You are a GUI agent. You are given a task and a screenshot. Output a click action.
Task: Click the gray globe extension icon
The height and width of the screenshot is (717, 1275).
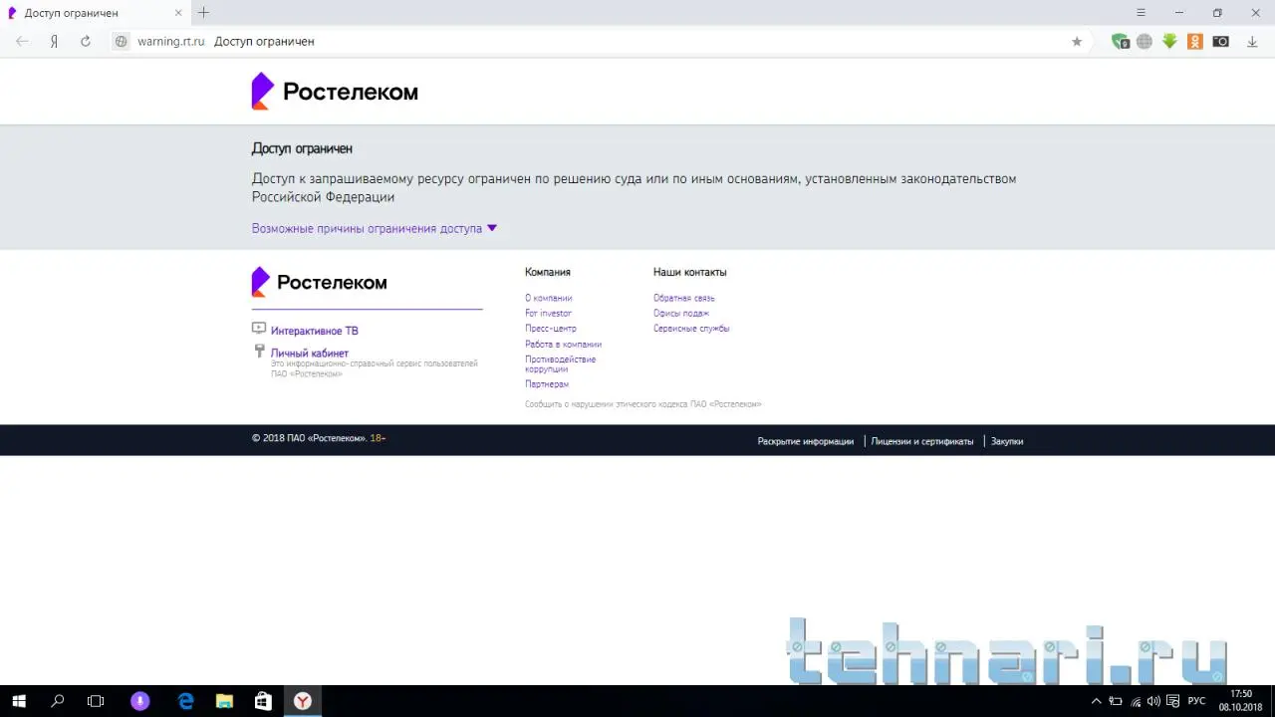(1145, 42)
